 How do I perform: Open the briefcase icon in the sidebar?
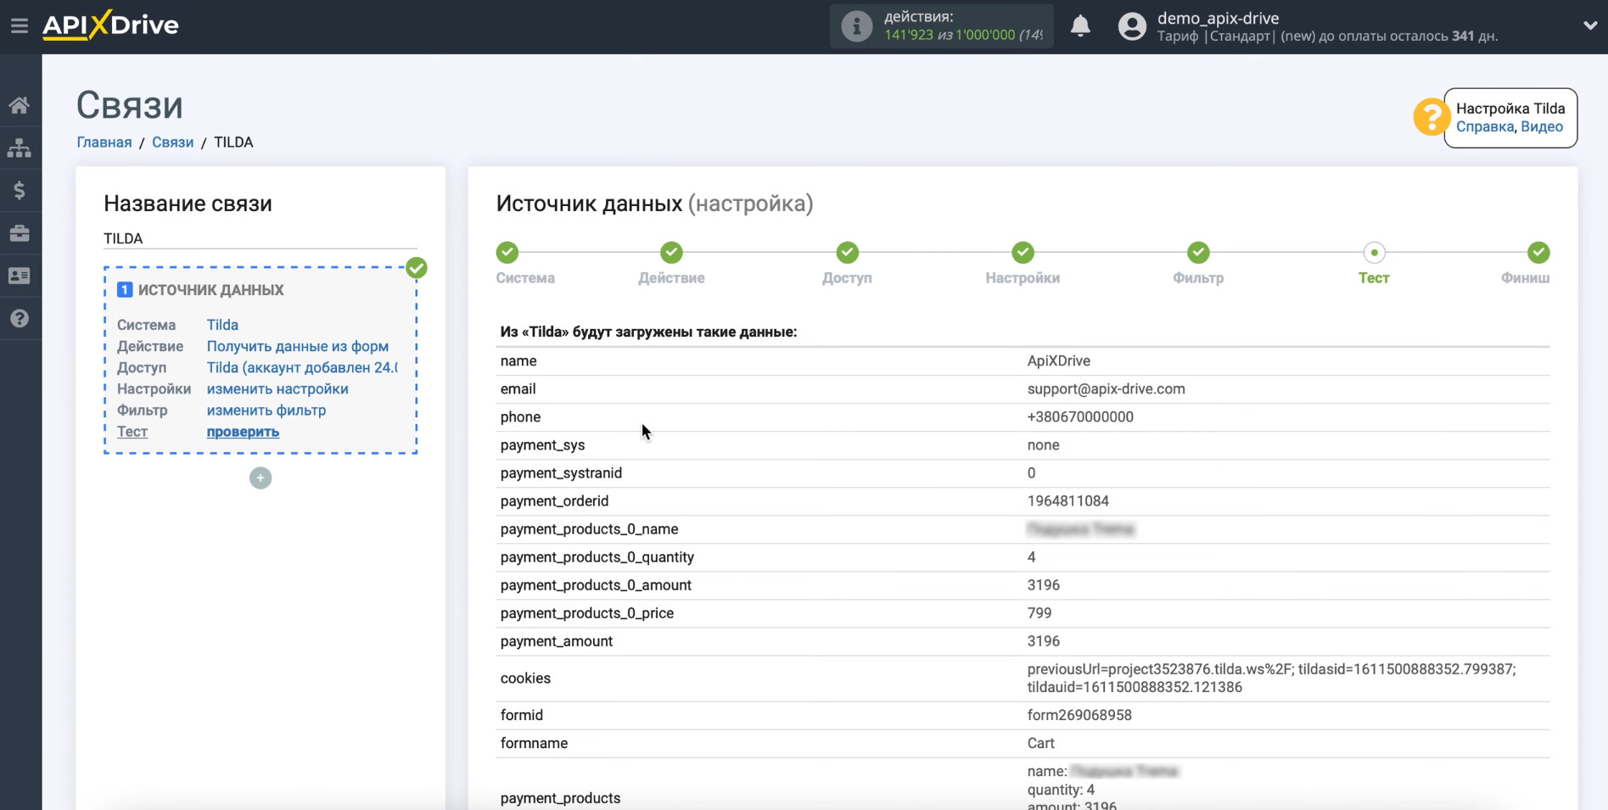pyautogui.click(x=20, y=233)
